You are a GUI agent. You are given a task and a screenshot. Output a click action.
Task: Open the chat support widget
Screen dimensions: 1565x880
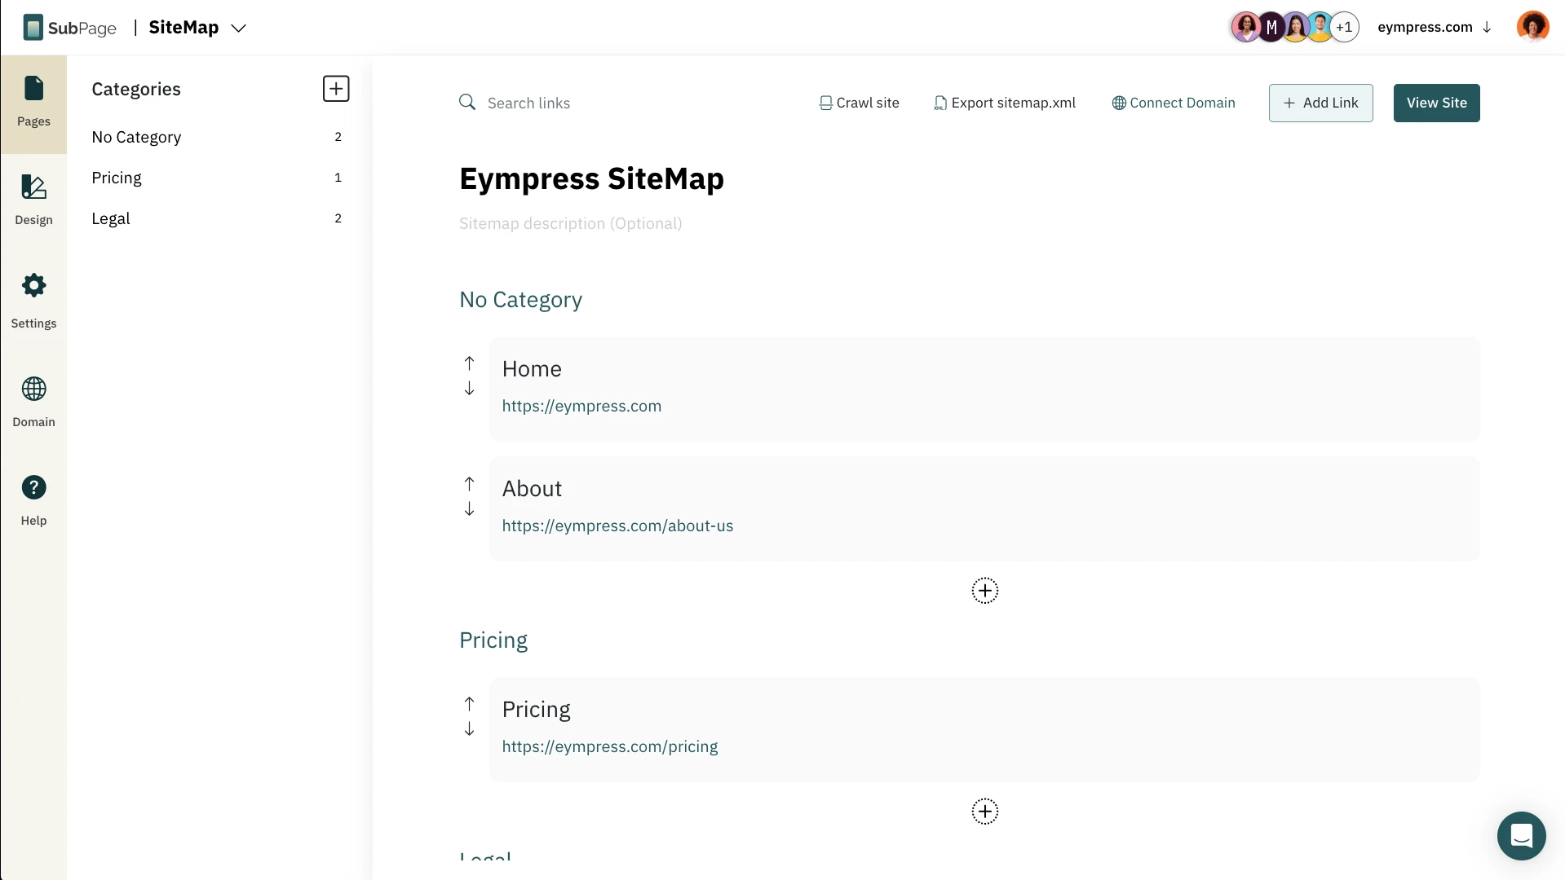click(x=1521, y=836)
